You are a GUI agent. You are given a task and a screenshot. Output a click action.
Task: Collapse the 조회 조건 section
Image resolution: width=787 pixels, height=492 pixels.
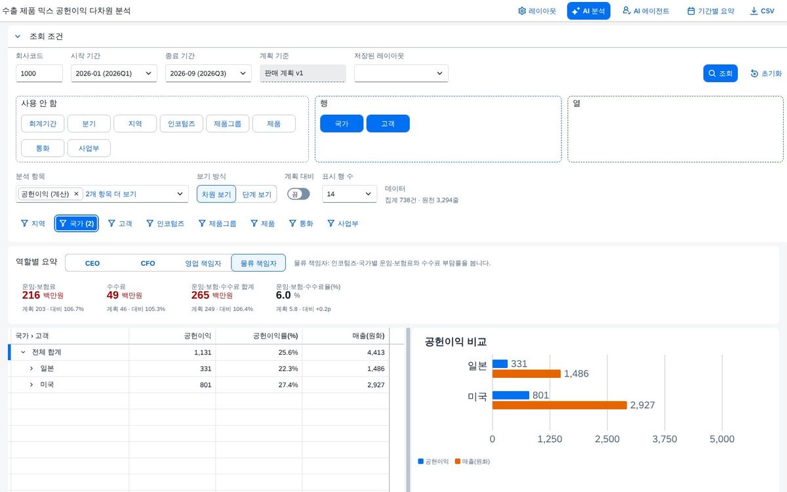tap(18, 37)
